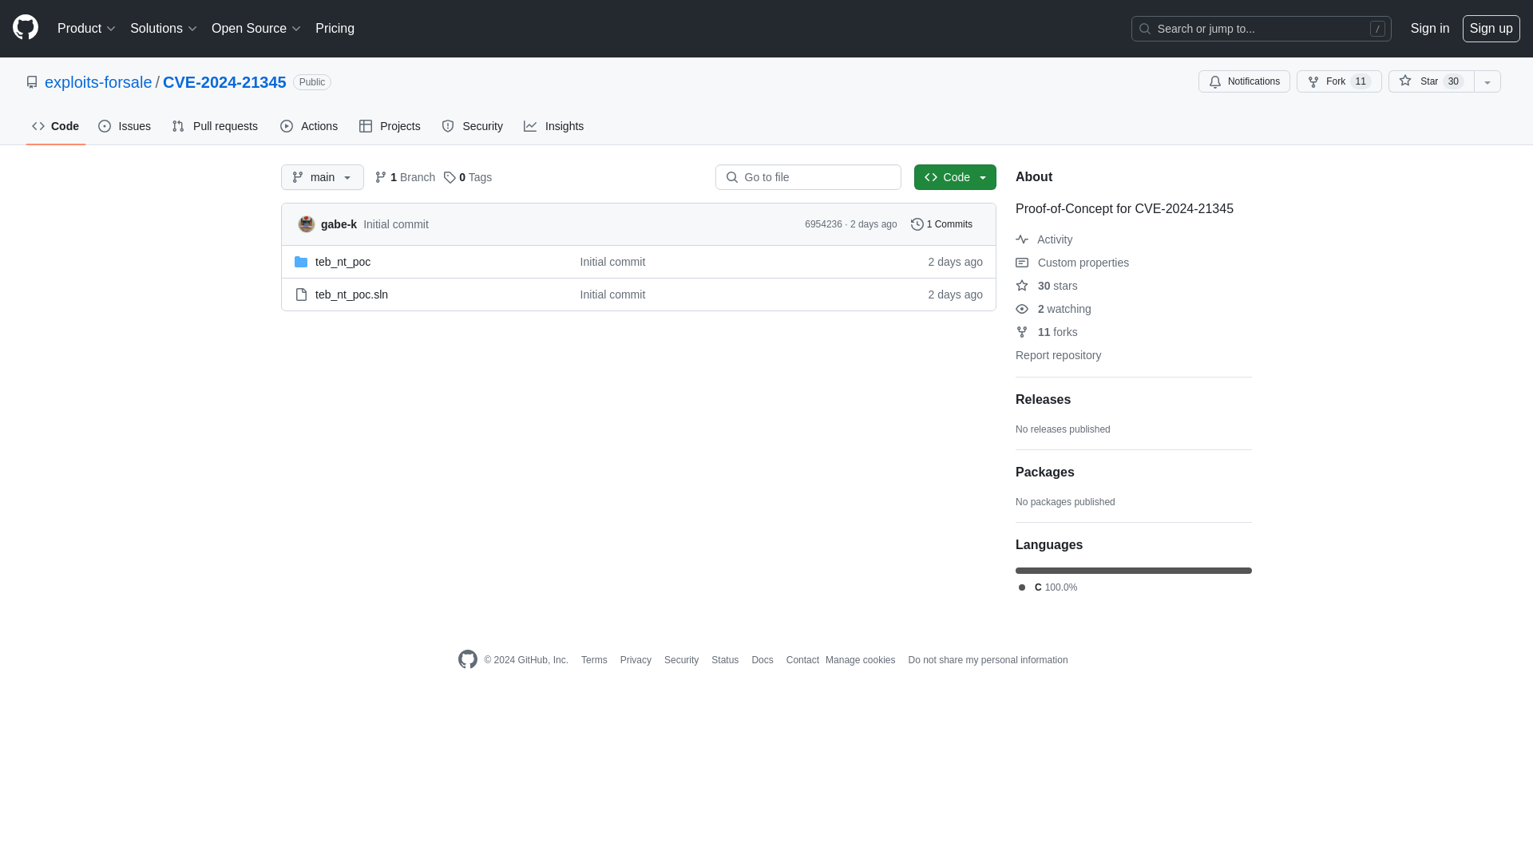The width and height of the screenshot is (1533, 862).
Task: Click the star icon beside 30 stars
Action: click(x=1022, y=286)
